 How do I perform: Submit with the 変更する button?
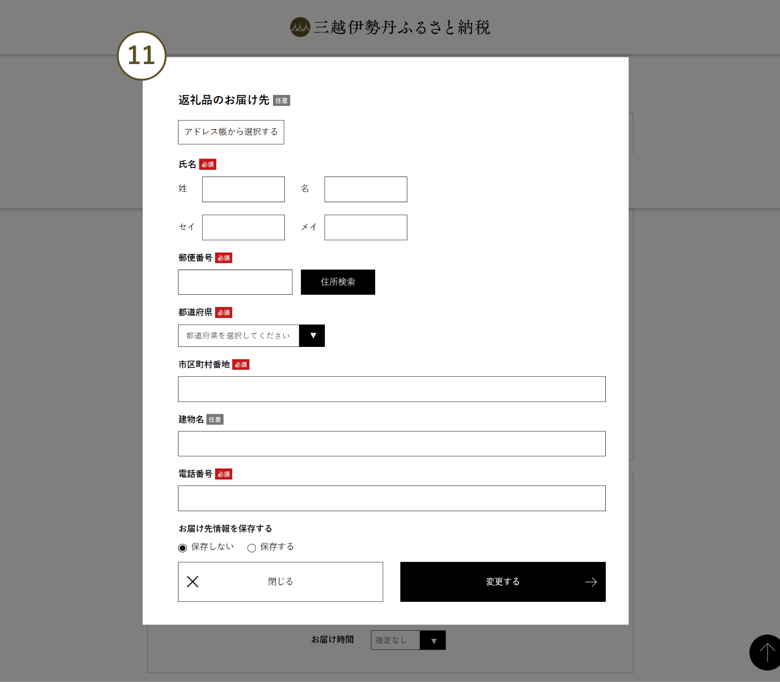pyautogui.click(x=502, y=582)
